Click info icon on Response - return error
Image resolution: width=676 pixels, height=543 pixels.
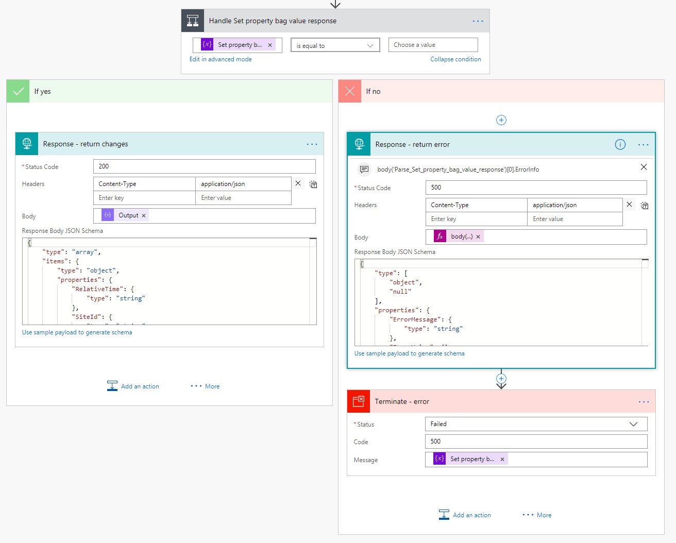click(x=620, y=145)
